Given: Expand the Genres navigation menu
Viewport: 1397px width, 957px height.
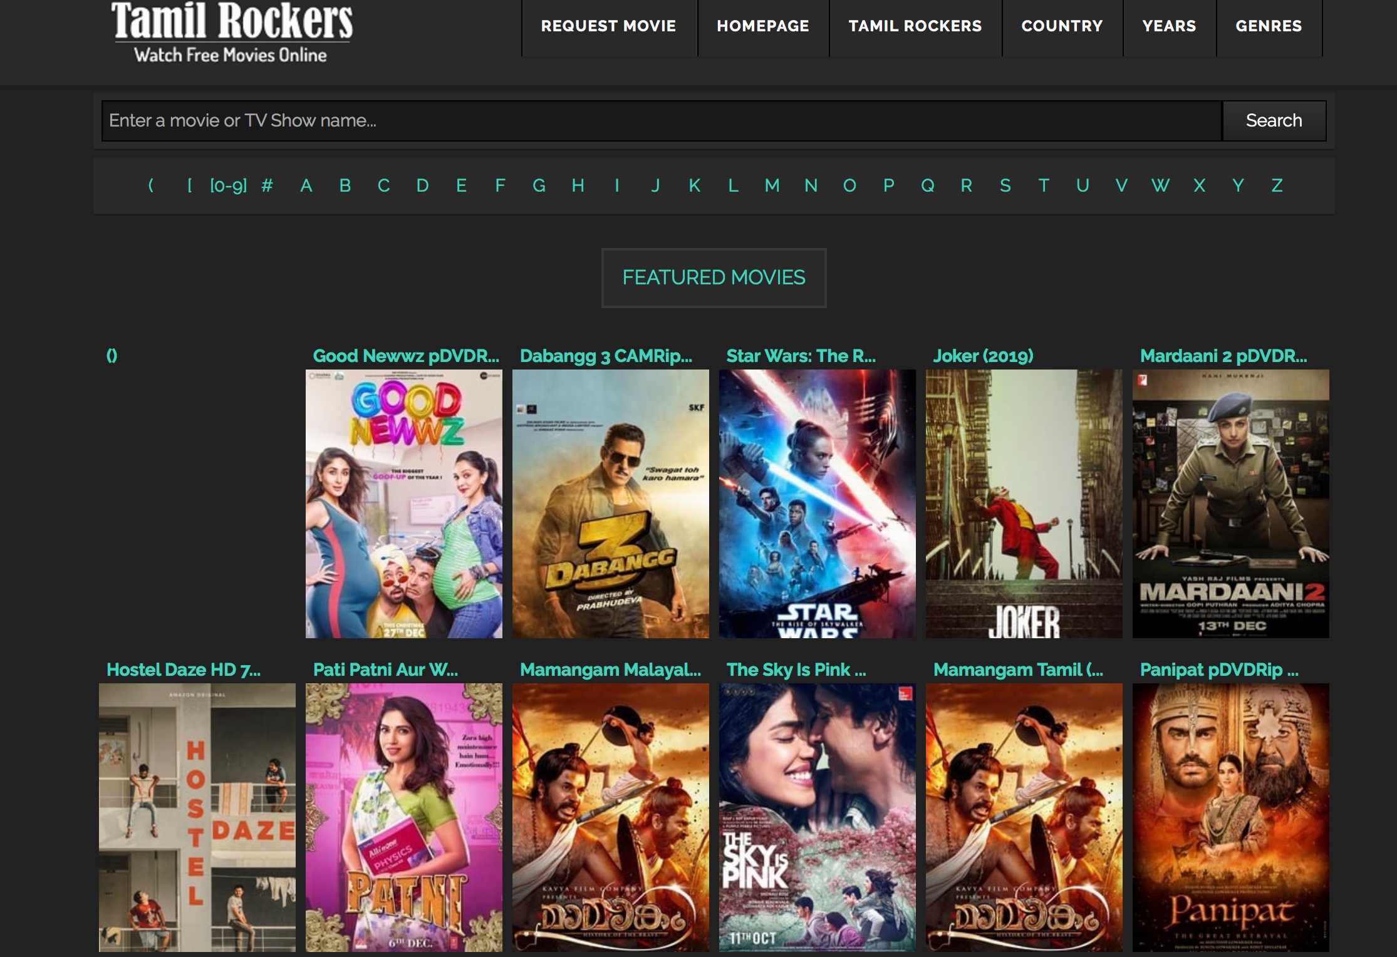Looking at the screenshot, I should (x=1268, y=26).
